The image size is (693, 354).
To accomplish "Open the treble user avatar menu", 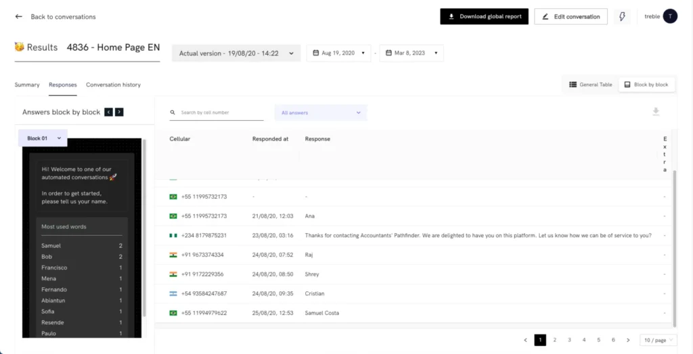I will [x=669, y=17].
